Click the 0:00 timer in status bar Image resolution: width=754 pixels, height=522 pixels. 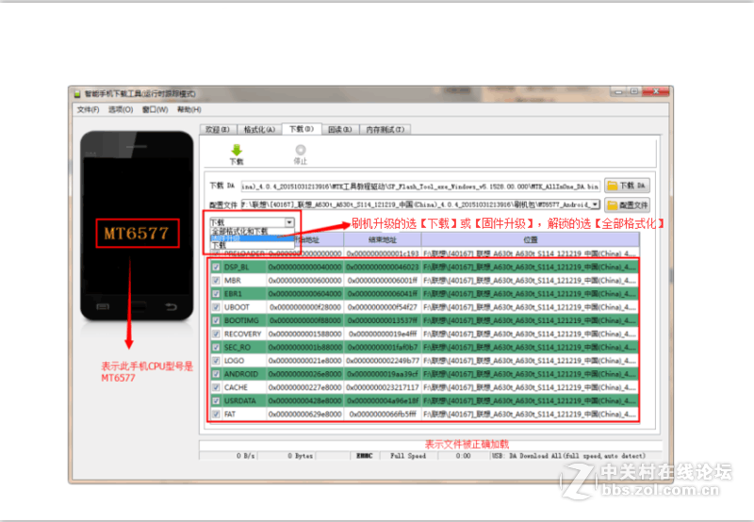click(x=463, y=456)
